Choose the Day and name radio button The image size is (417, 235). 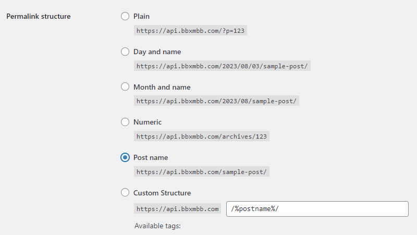(125, 52)
